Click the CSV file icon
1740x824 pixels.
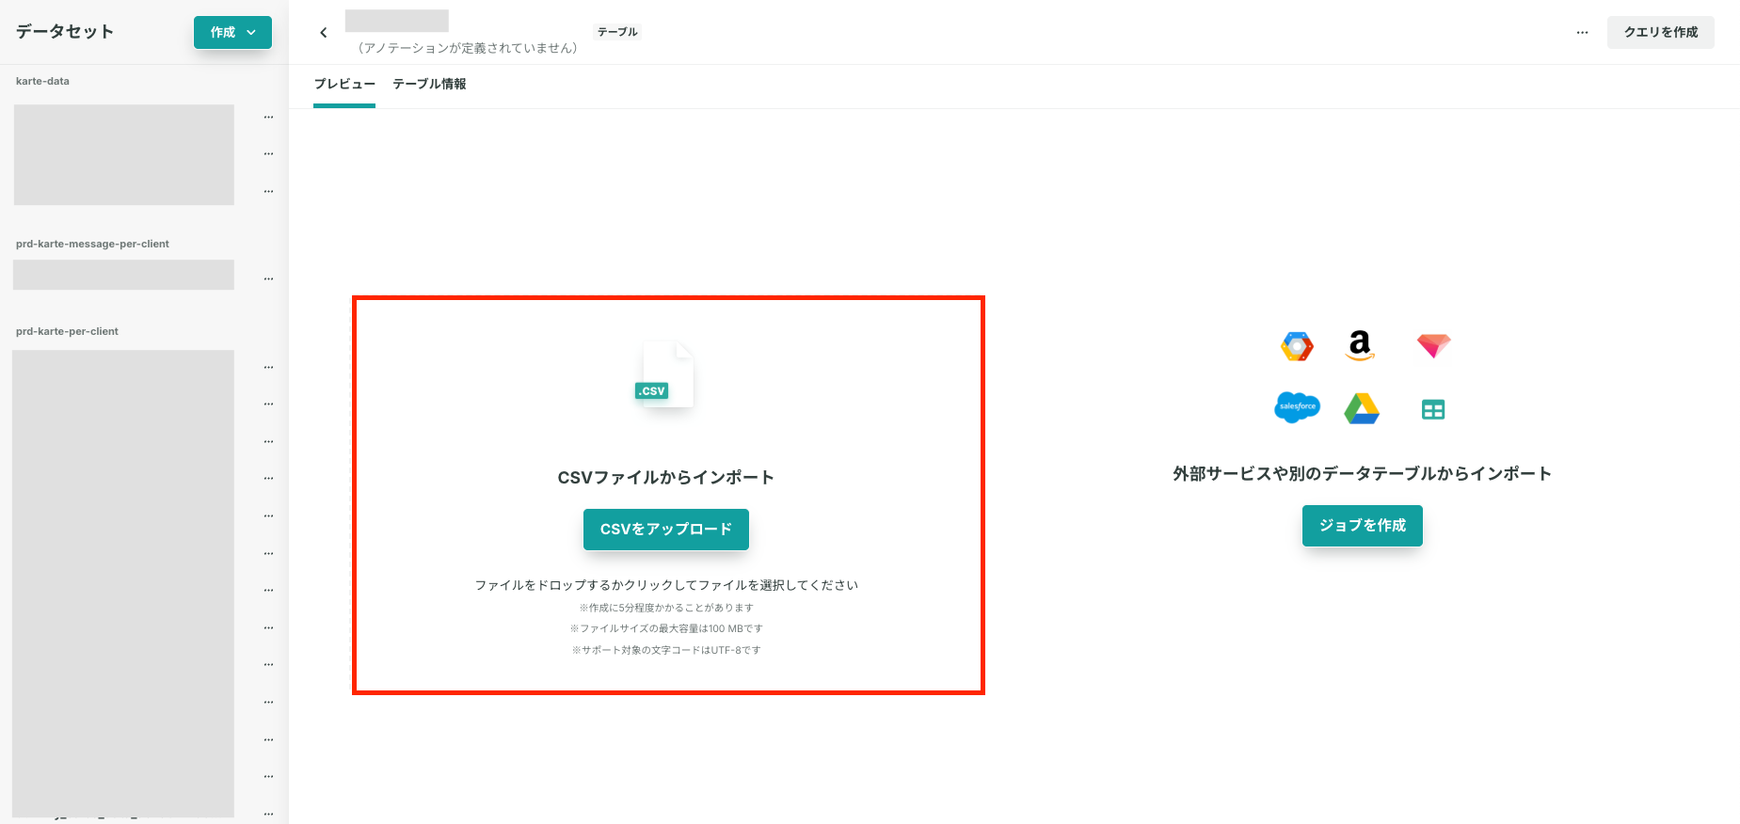tap(666, 375)
